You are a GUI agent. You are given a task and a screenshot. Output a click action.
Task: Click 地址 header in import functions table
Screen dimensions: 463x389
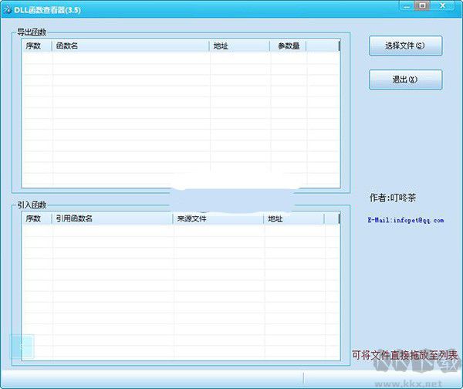(x=294, y=218)
